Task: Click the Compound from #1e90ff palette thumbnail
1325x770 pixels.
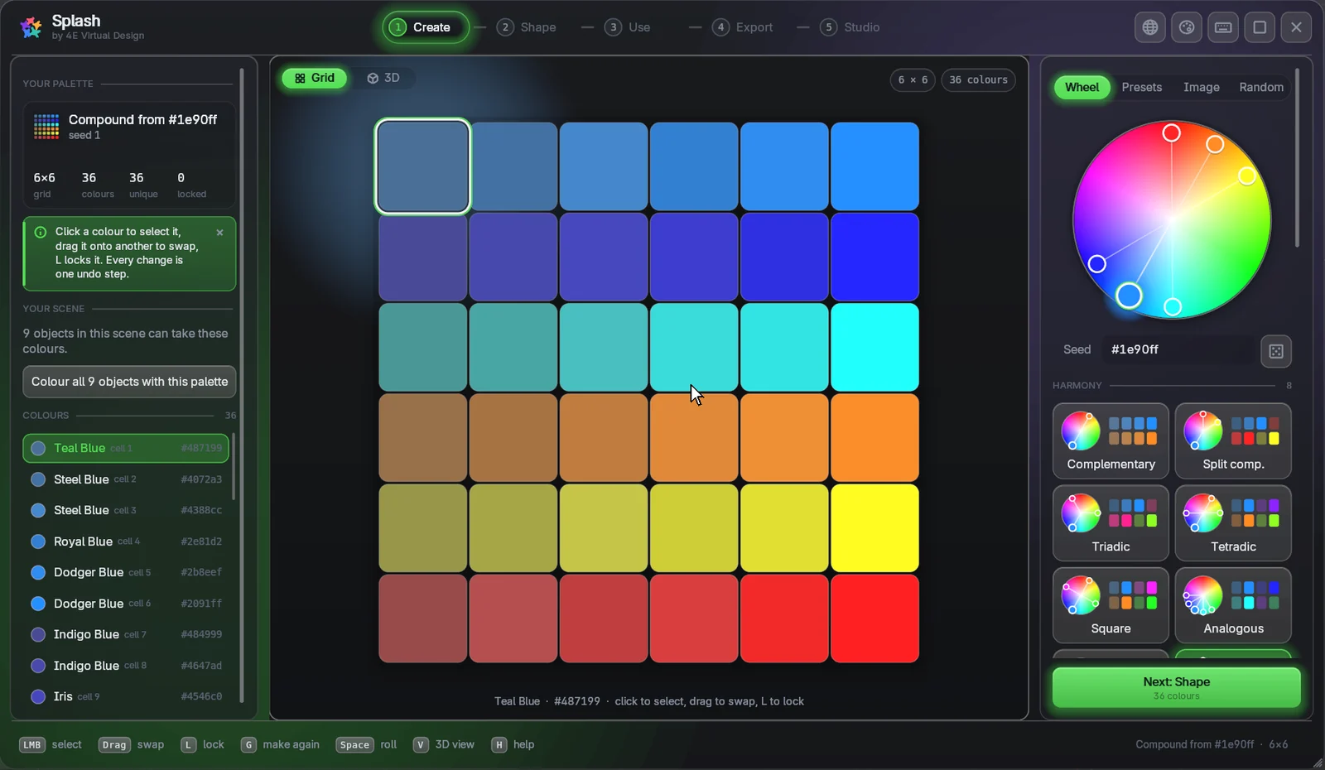Action: point(46,127)
